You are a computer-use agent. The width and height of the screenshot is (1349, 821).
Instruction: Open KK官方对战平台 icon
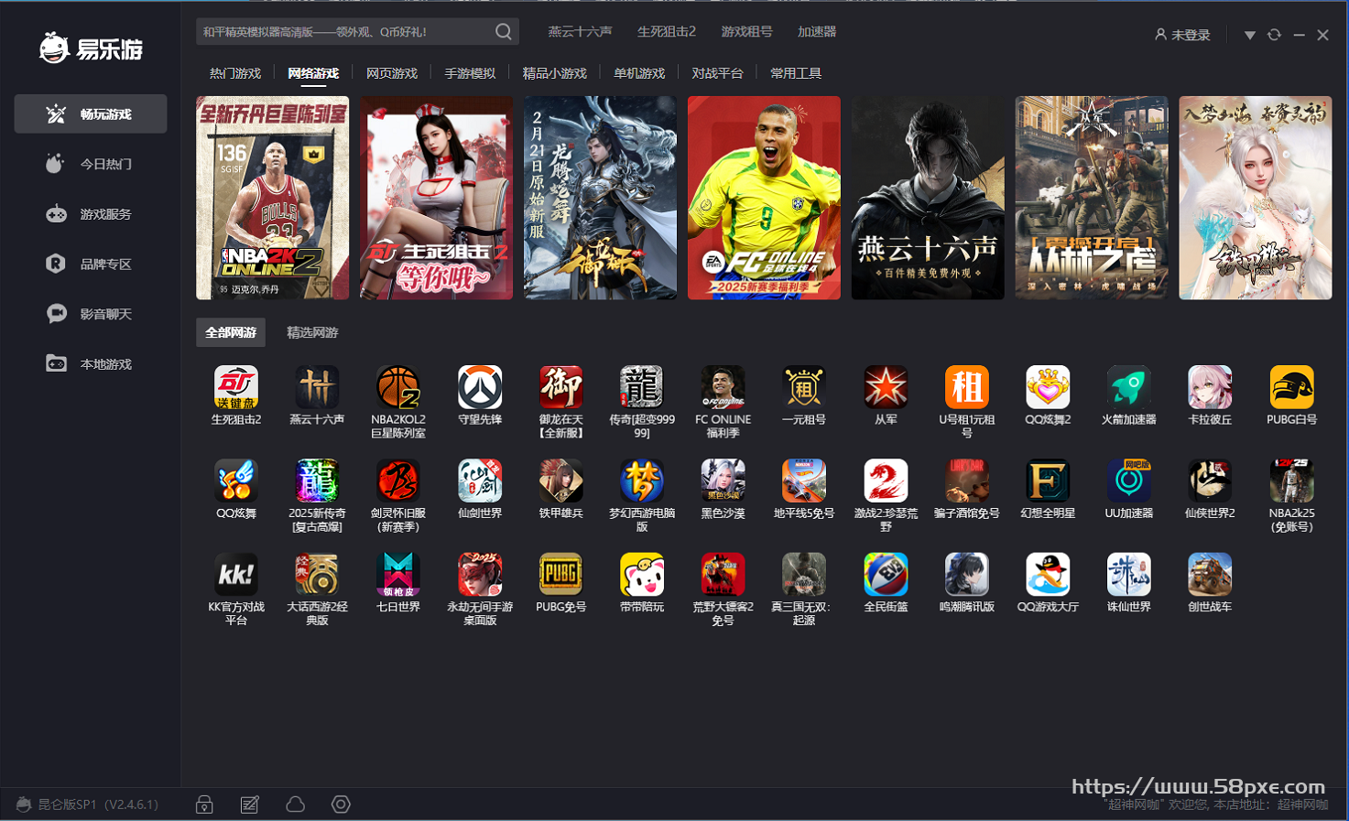[x=236, y=574]
